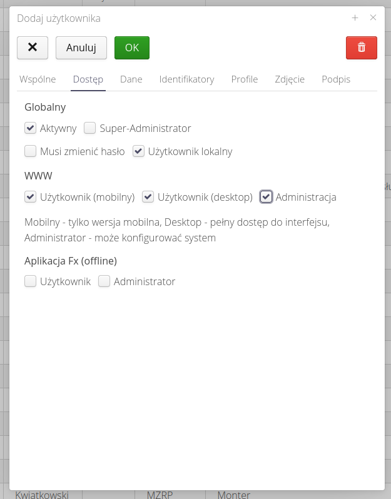391x499 pixels.
Task: Enable the Super-Administrator checkbox
Action: 90,128
